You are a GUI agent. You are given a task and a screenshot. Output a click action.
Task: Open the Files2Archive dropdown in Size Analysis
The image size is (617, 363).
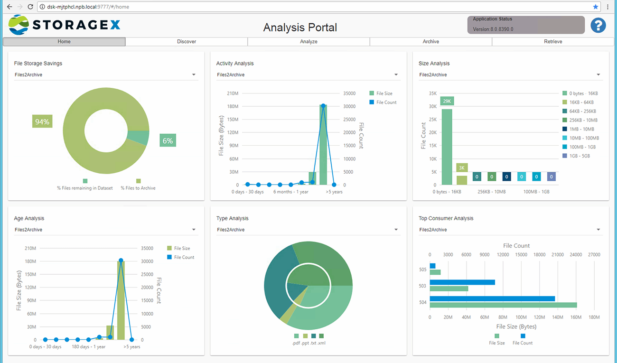pyautogui.click(x=598, y=74)
